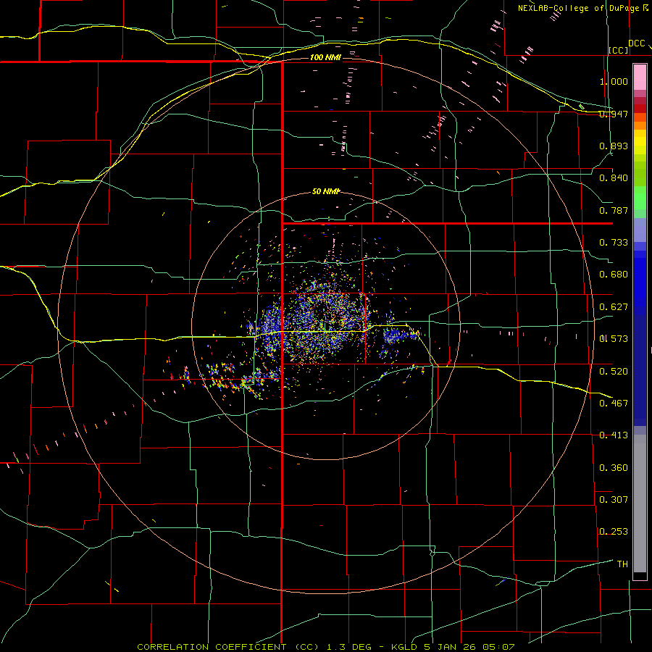
Task: Click the 0.520 scale value
Action: tap(614, 372)
